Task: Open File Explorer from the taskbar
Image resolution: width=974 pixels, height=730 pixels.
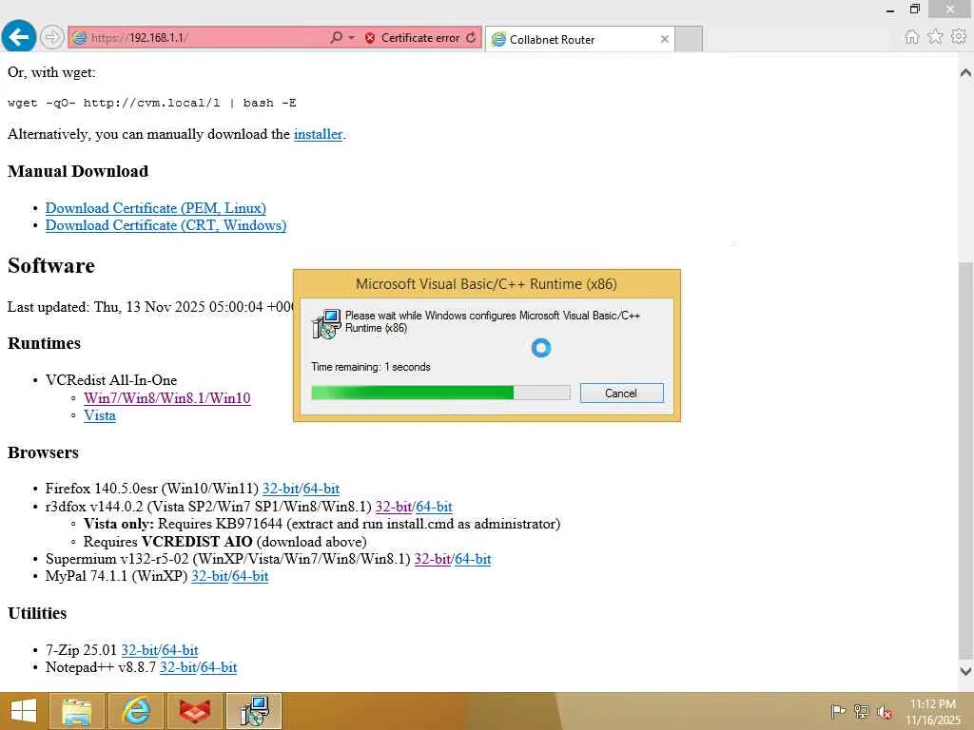Action: [x=76, y=711]
